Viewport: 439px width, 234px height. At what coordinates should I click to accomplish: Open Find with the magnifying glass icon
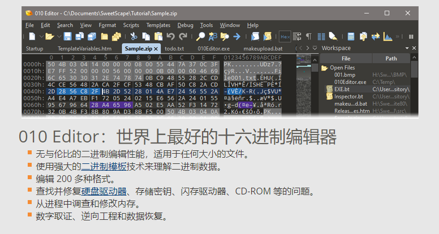pos(200,36)
